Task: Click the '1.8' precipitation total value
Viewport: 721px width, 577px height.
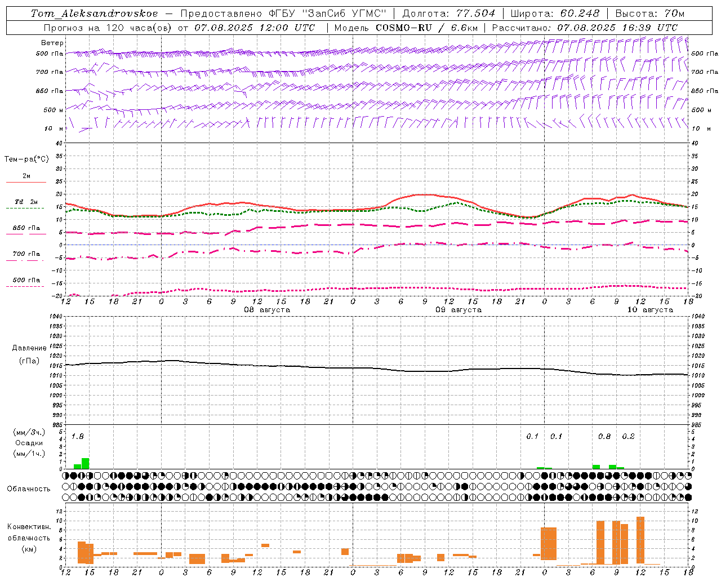Action: tap(78, 437)
